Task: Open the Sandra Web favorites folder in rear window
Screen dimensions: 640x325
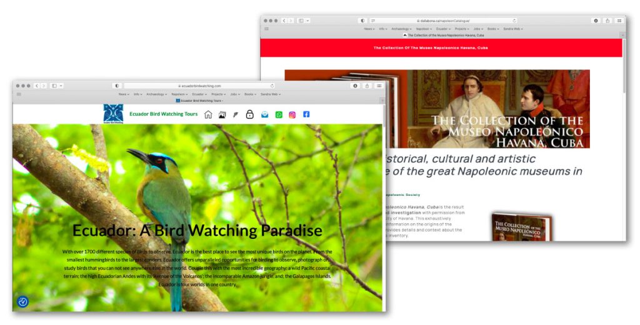Action: [512, 29]
